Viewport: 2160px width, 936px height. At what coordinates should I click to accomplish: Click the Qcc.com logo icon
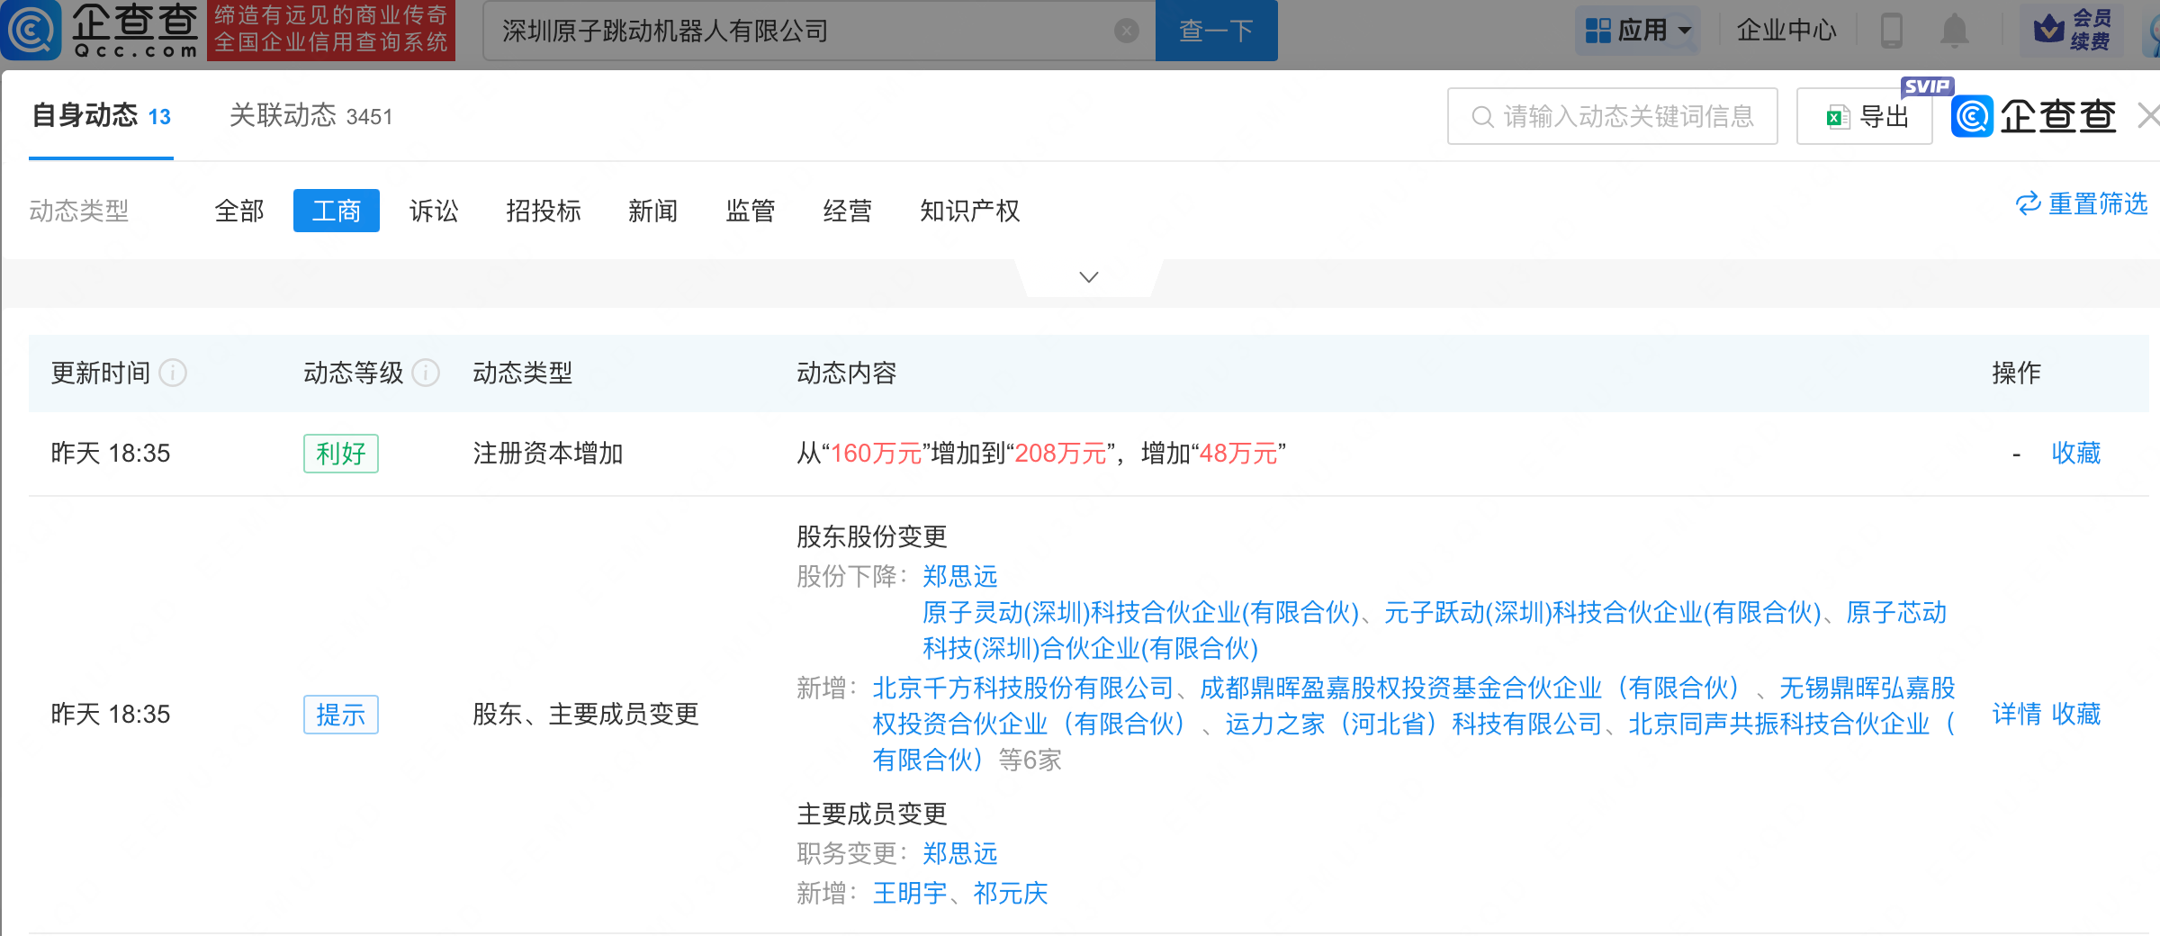point(32,31)
